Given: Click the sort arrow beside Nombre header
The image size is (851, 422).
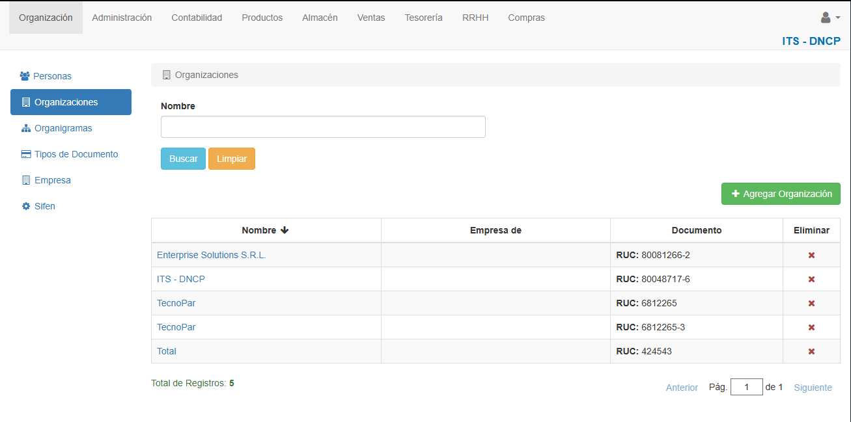Looking at the screenshot, I should [285, 230].
